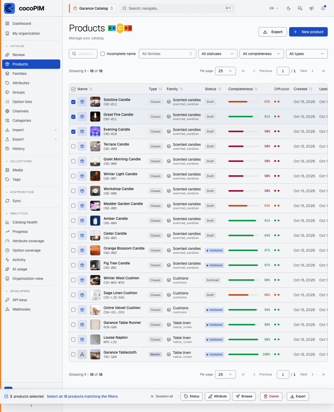Collapse the sidebar with the chevron
The width and height of the screenshot is (334, 412).
click(x=31, y=406)
